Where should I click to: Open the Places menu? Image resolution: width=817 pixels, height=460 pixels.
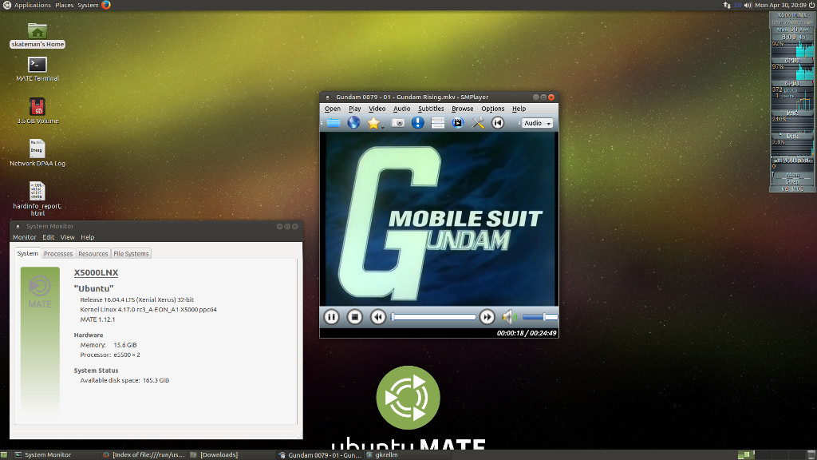pos(64,5)
